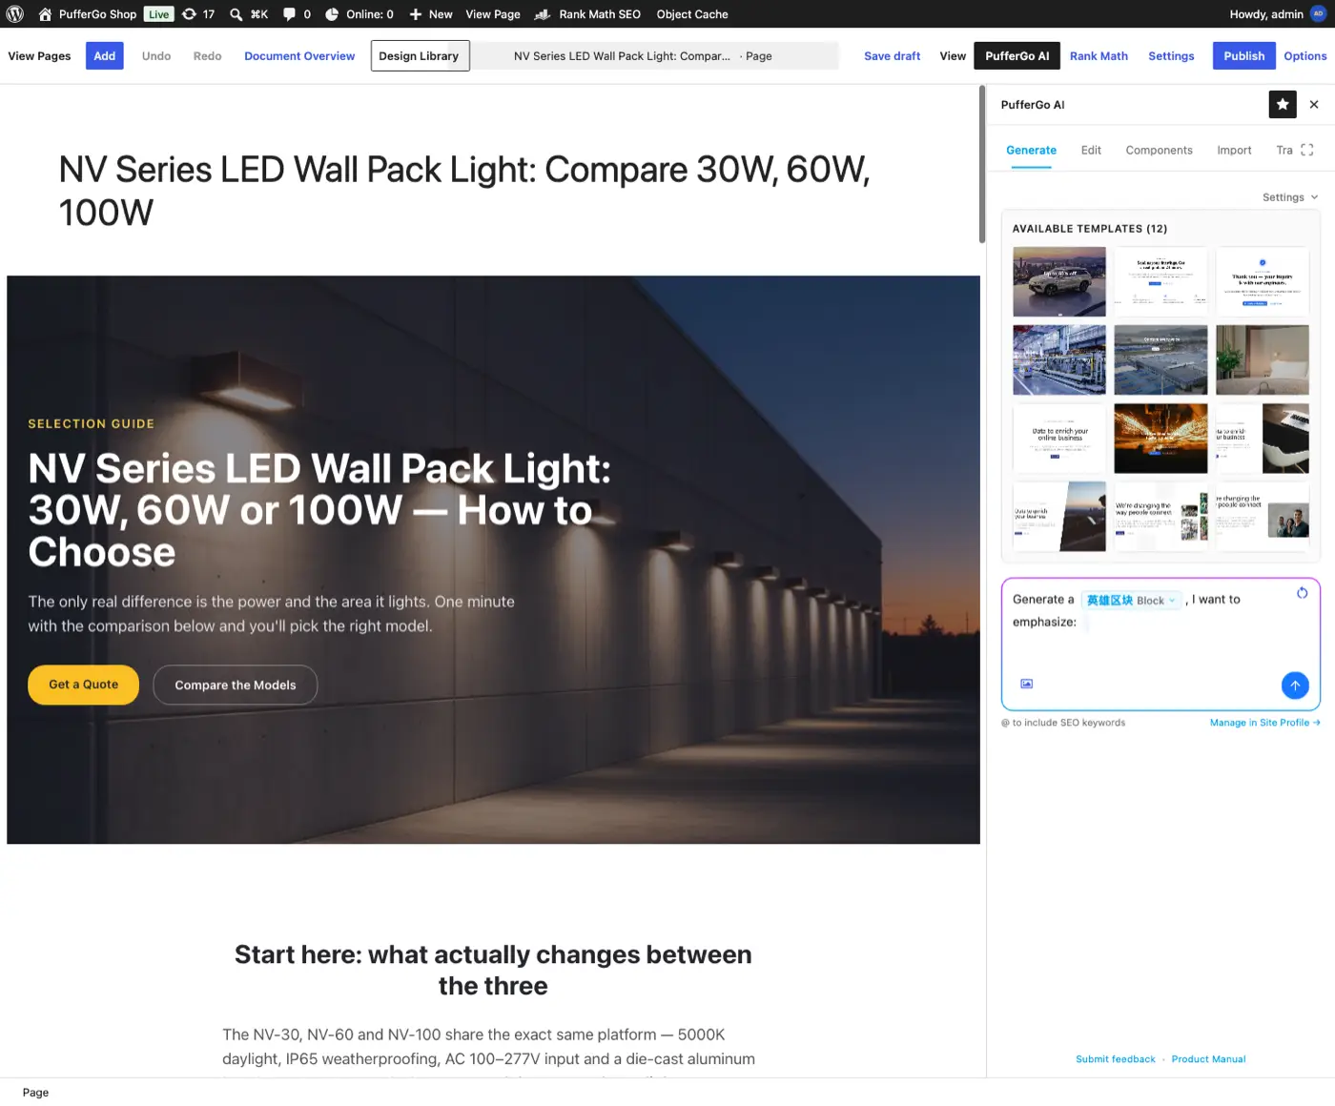The height and width of the screenshot is (1106, 1335).
Task: Open the View dropdown in editor toolbar
Action: pos(953,56)
